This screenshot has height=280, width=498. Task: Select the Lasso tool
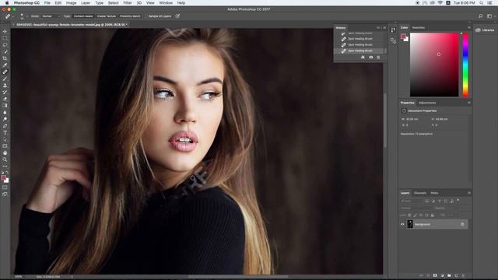(x=5, y=45)
